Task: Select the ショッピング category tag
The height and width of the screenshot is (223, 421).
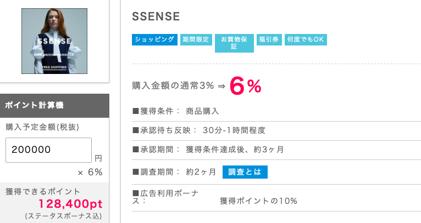Action: point(154,39)
